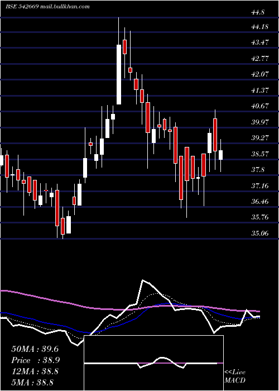Click the '12MA : 38.8' reading
The height and width of the screenshot is (391, 279).
pos(35,371)
